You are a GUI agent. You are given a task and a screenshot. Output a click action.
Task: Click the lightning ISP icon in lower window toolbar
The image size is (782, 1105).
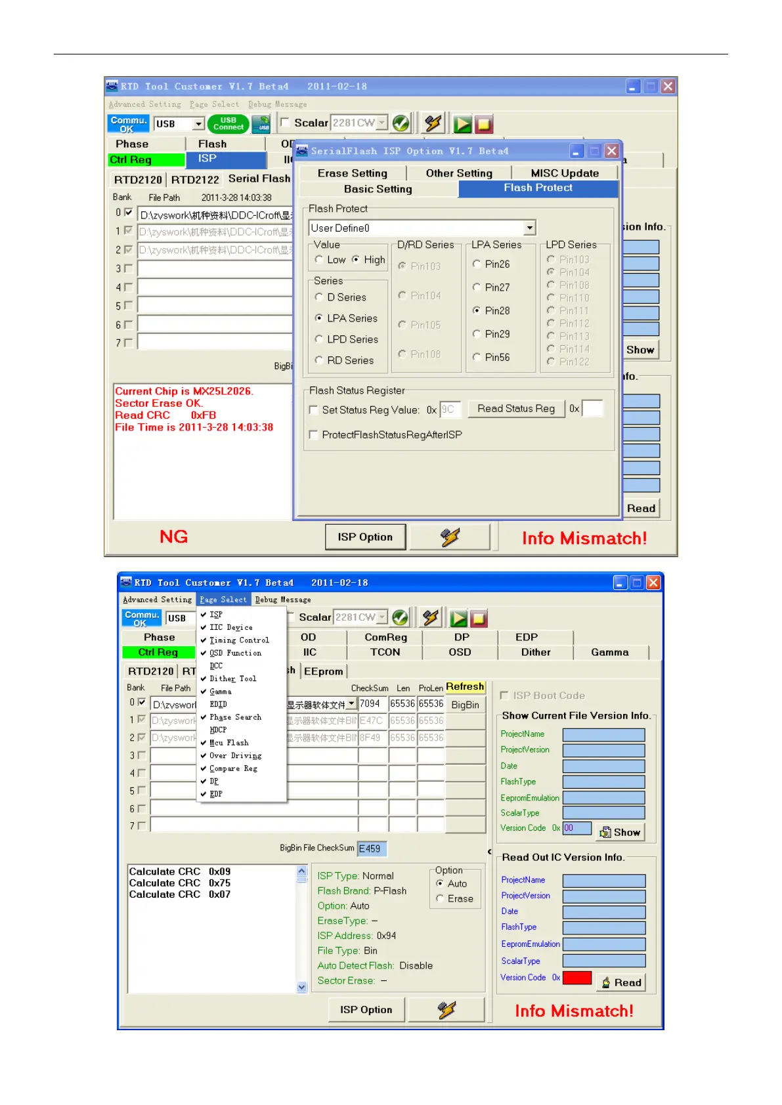click(x=431, y=617)
